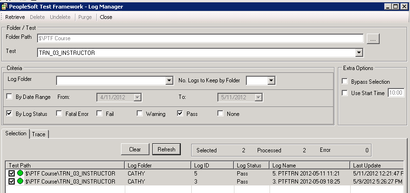Click Retrieve in the toolbar
This screenshot has height=193, width=410.
coord(15,17)
